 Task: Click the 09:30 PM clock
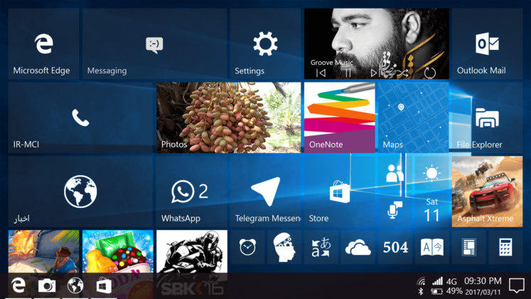[483, 281]
